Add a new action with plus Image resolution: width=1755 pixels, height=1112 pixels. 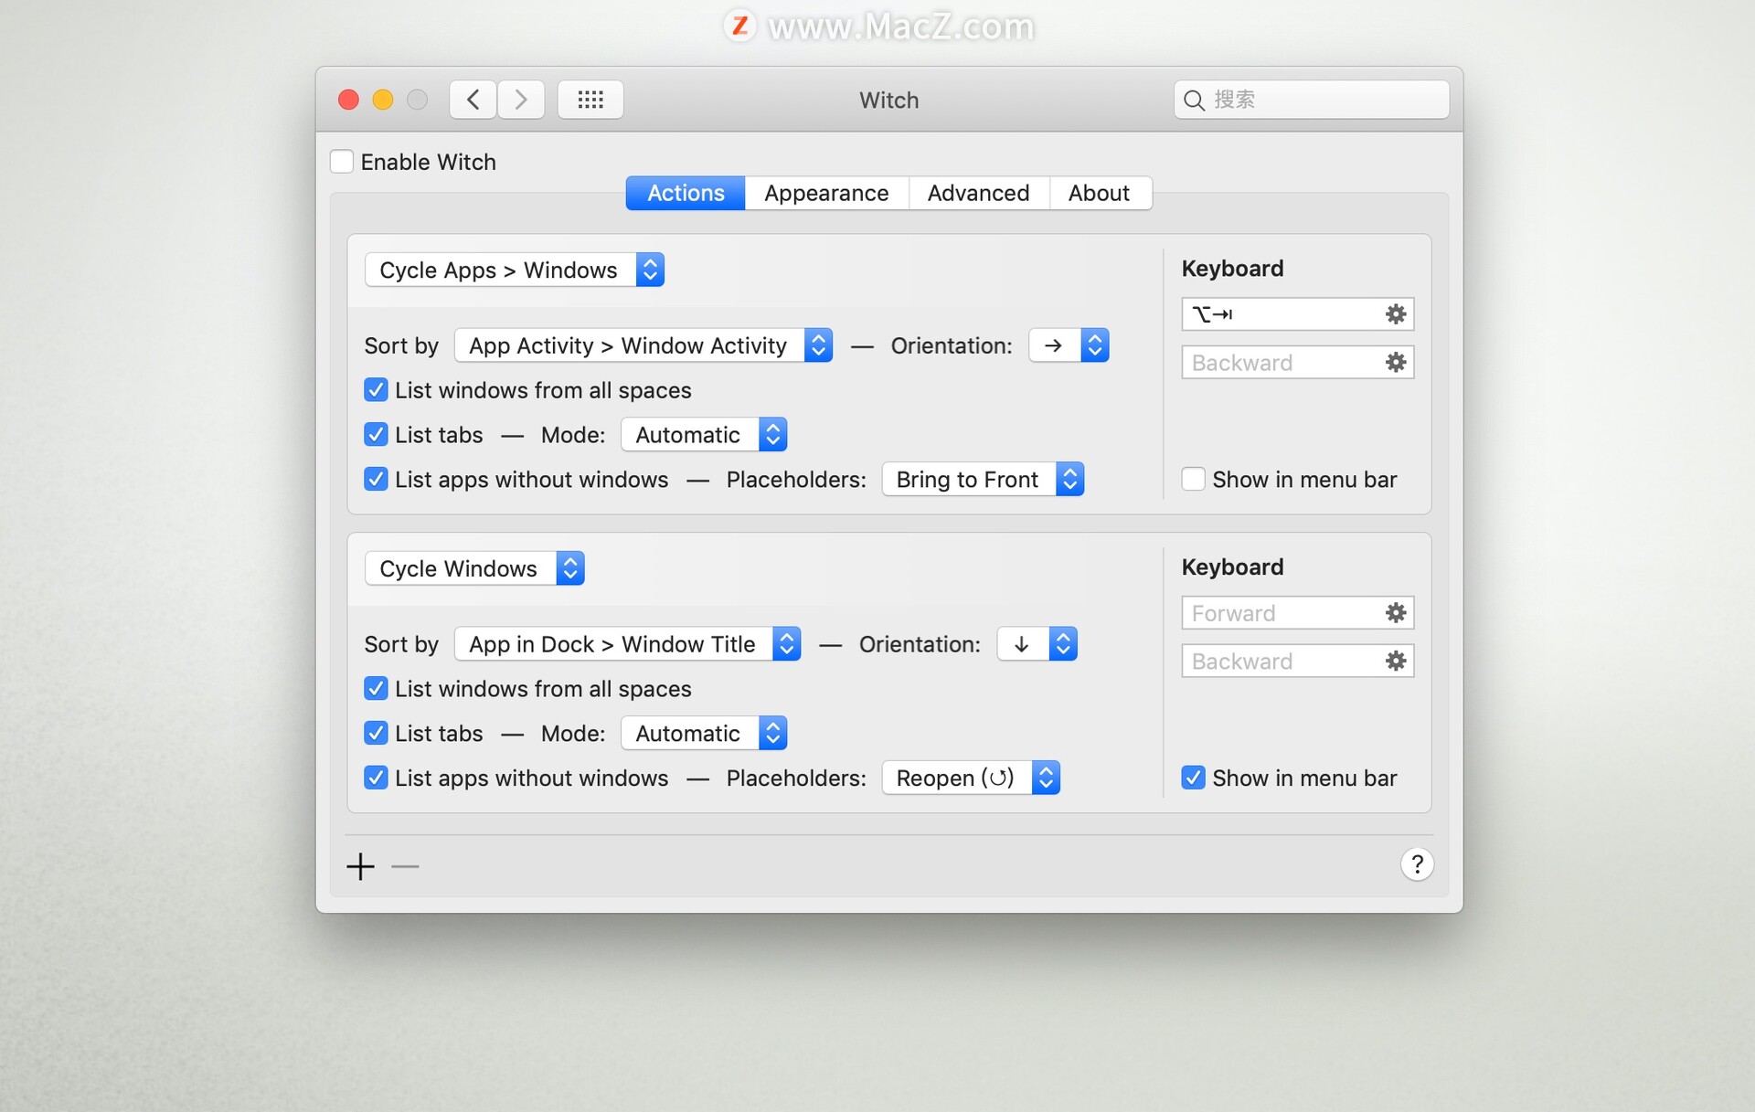pos(361,866)
